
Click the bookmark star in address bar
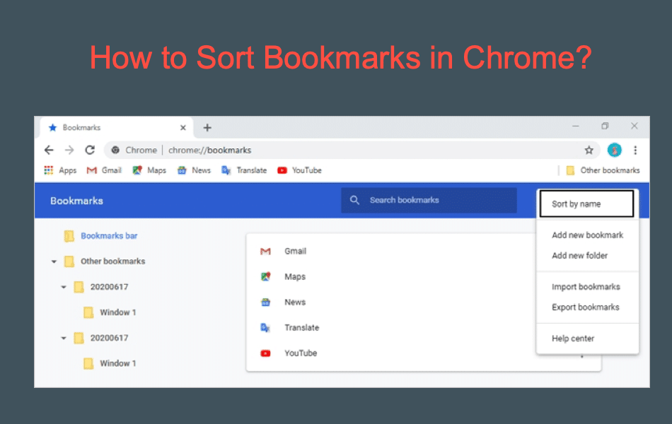click(x=589, y=150)
